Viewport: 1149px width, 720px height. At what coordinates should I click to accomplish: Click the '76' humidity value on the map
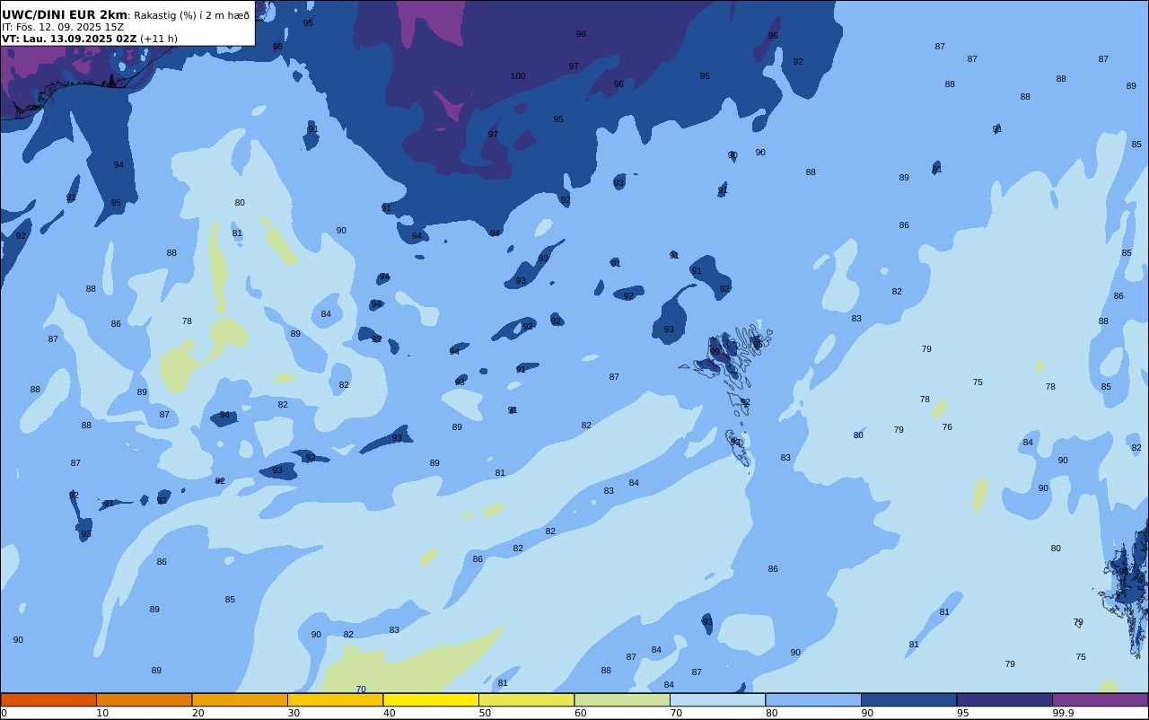coord(947,427)
